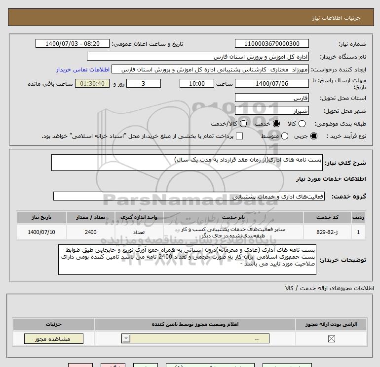Click the remaining days field showing 3
This screenshot has height=367, width=380.
[x=144, y=83]
